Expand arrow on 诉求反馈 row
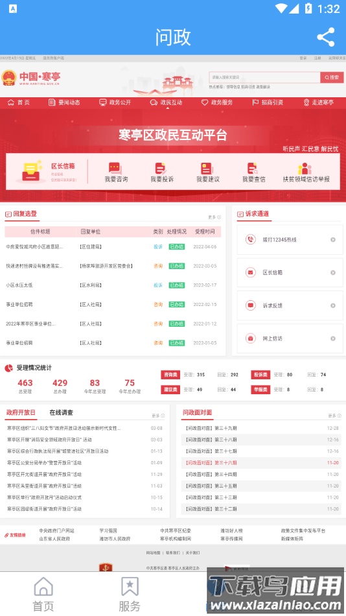Screen dimensions: 346x616 click(x=332, y=305)
